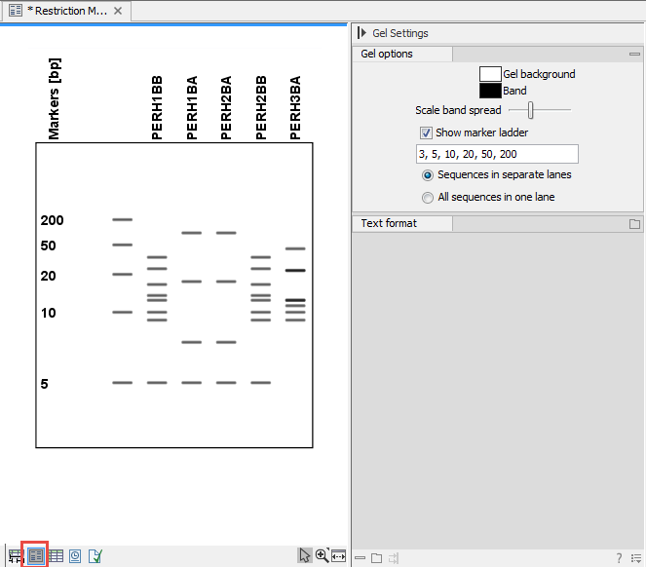
Task: Open the element info view icon
Action: [95, 556]
